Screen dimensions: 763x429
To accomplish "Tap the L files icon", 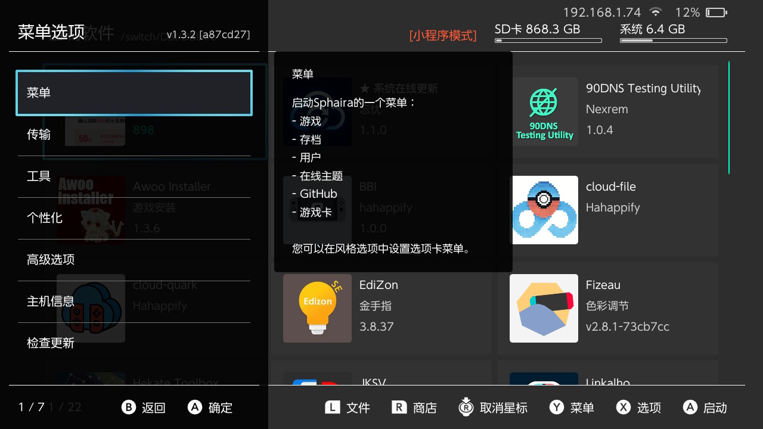I will (332, 408).
